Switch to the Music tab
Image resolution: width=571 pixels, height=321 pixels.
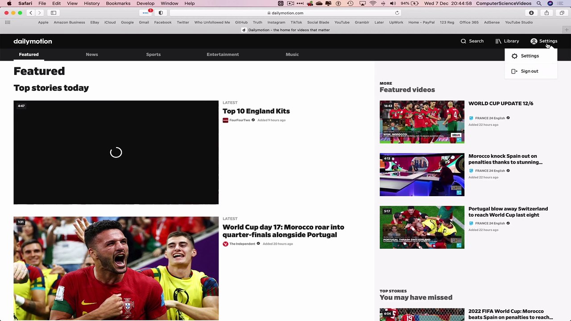(292, 54)
